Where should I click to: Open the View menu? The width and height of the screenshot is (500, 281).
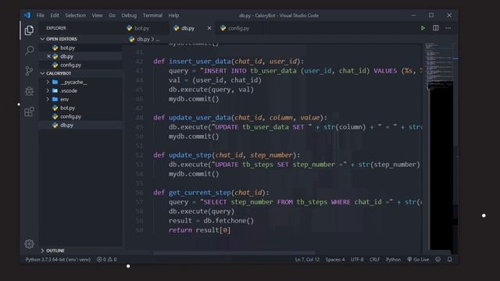97,16
